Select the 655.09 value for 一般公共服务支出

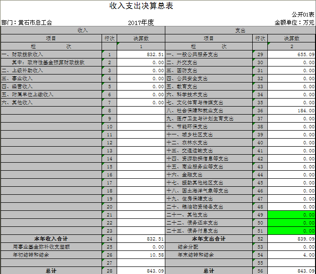[x=291, y=55]
